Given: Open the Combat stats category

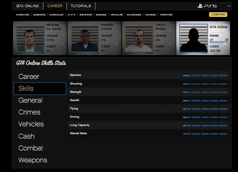Looking at the screenshot, I should pos(30,148).
